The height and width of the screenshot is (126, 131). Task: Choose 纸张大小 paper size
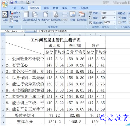tap(45, 17)
